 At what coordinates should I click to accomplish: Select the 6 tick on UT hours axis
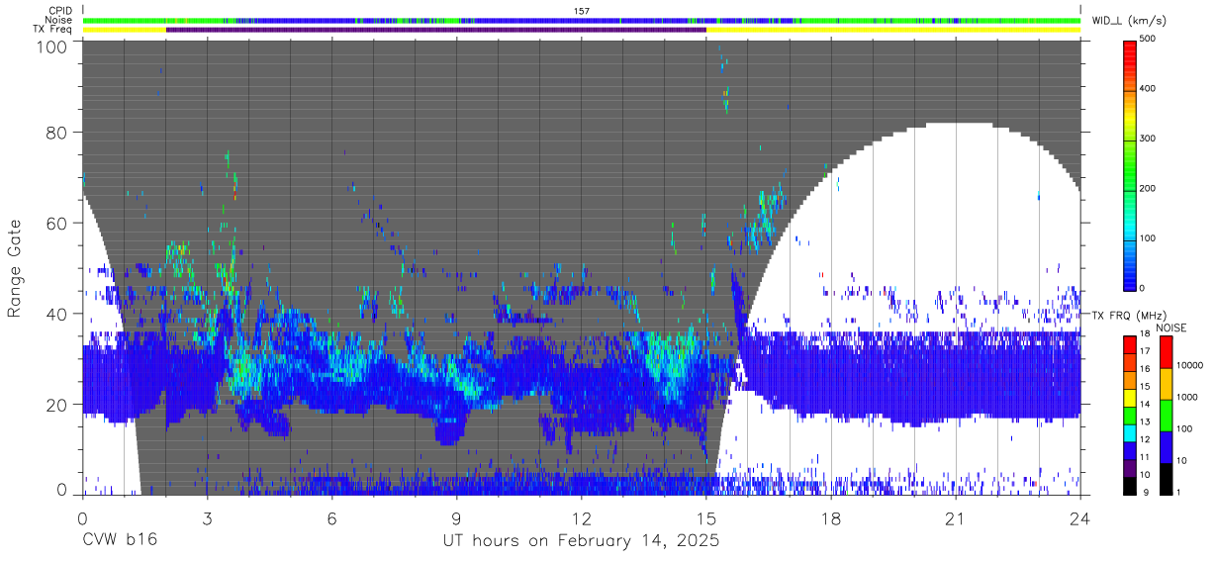click(331, 517)
